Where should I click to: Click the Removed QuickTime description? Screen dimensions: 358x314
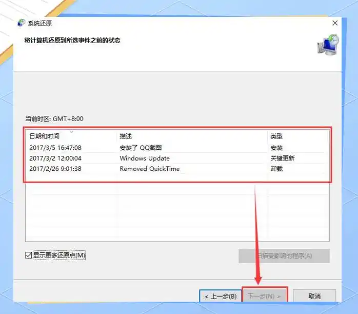click(x=150, y=169)
